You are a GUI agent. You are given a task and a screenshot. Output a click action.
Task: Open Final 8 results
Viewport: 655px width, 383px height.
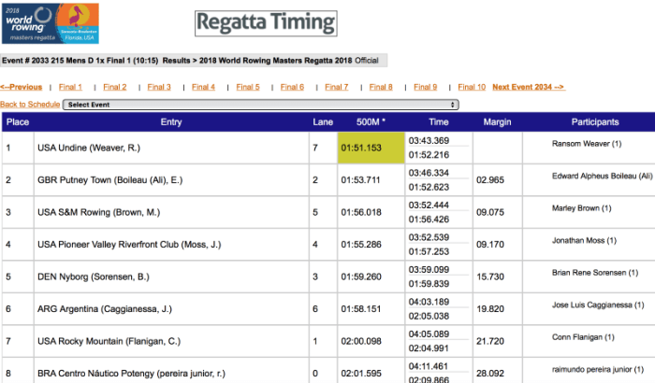[x=381, y=87]
